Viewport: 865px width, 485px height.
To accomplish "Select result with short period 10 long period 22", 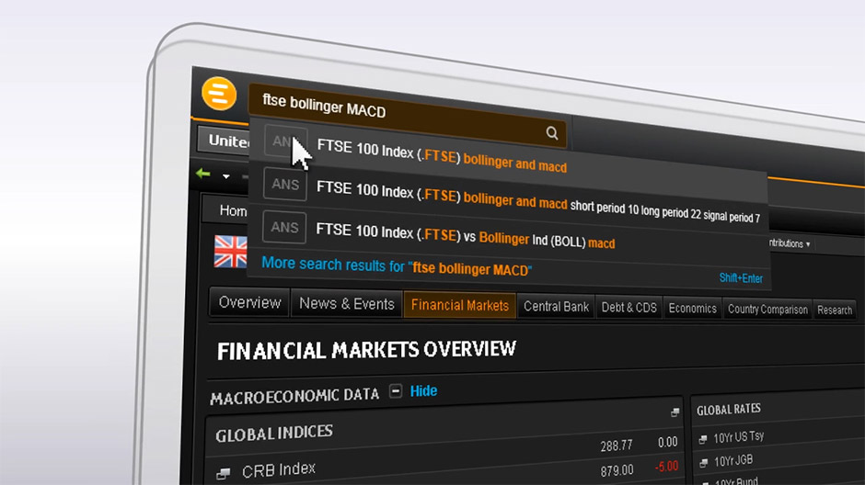I will click(538, 202).
